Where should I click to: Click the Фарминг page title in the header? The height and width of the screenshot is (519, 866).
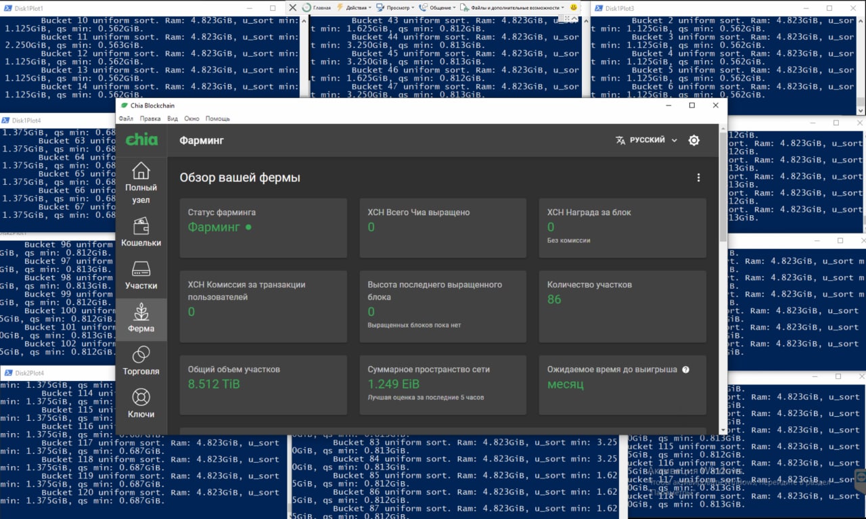(x=202, y=140)
